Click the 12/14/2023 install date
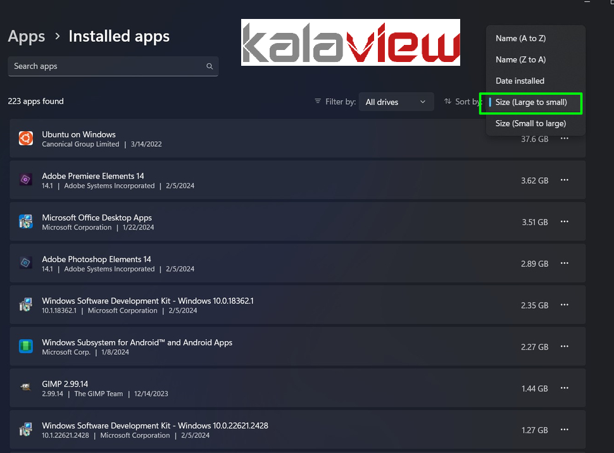Image resolution: width=614 pixels, height=453 pixels. coord(151,394)
